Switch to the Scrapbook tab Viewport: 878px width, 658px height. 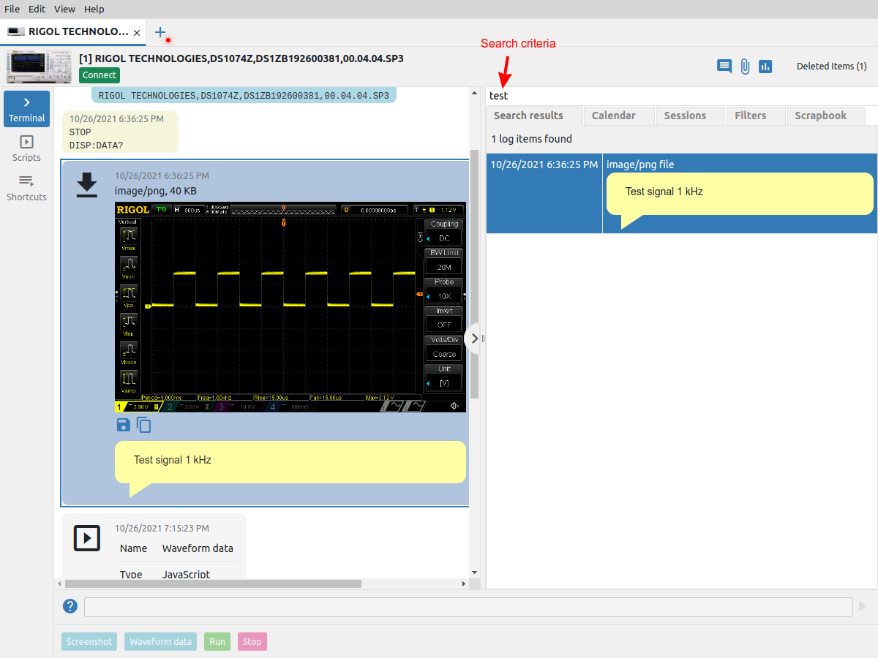(x=826, y=116)
